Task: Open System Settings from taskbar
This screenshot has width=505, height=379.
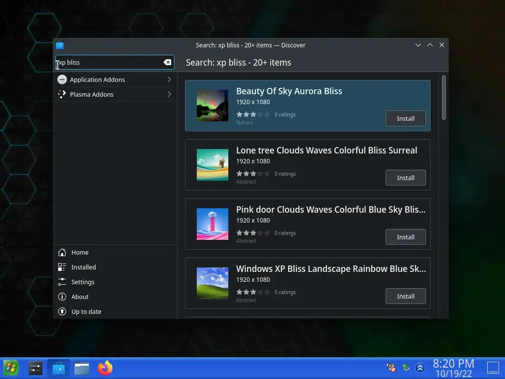Action: coord(36,368)
